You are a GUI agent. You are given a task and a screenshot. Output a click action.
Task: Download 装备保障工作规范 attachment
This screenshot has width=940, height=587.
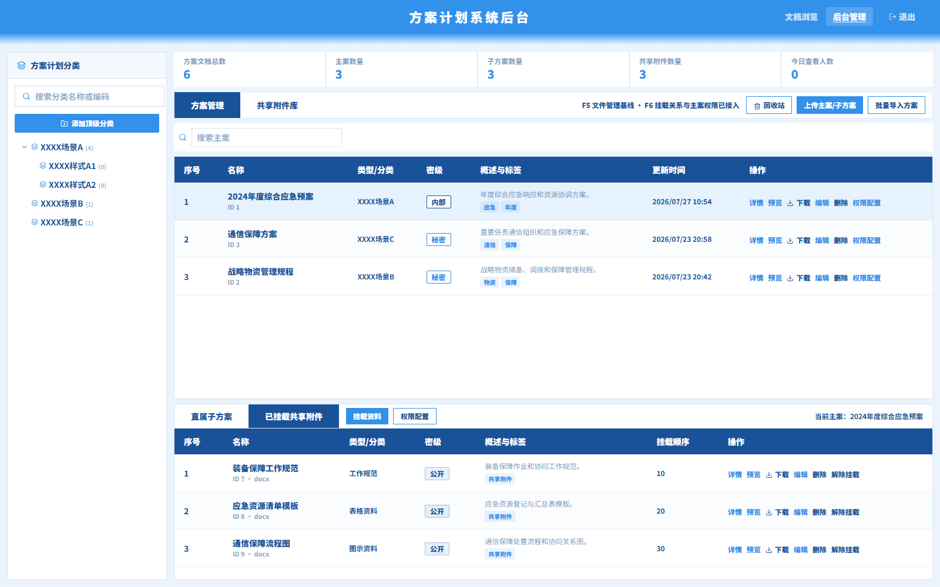coord(777,475)
